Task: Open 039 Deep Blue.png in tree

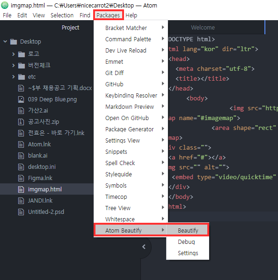Action: click(52, 99)
